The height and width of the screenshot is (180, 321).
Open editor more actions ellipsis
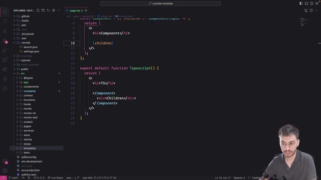click(x=316, y=10)
